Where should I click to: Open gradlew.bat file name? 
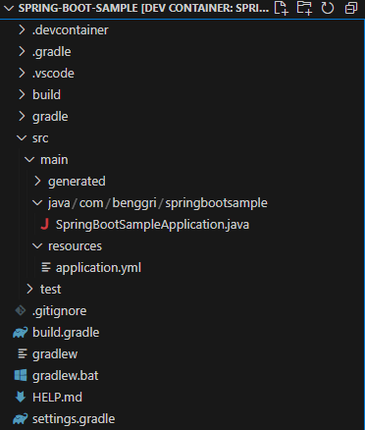click(66, 376)
